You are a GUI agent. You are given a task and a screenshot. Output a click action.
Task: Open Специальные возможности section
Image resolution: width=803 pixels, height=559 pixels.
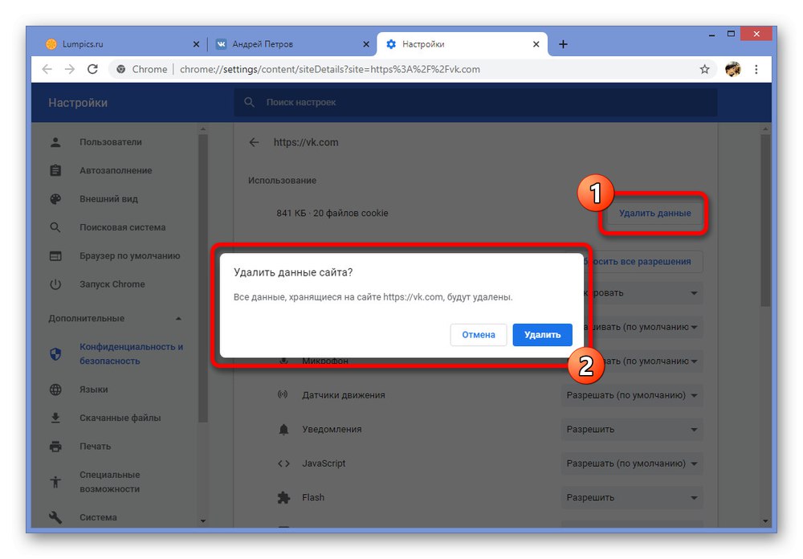point(109,482)
